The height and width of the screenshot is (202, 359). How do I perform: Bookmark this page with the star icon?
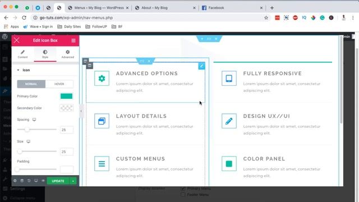[266, 17]
